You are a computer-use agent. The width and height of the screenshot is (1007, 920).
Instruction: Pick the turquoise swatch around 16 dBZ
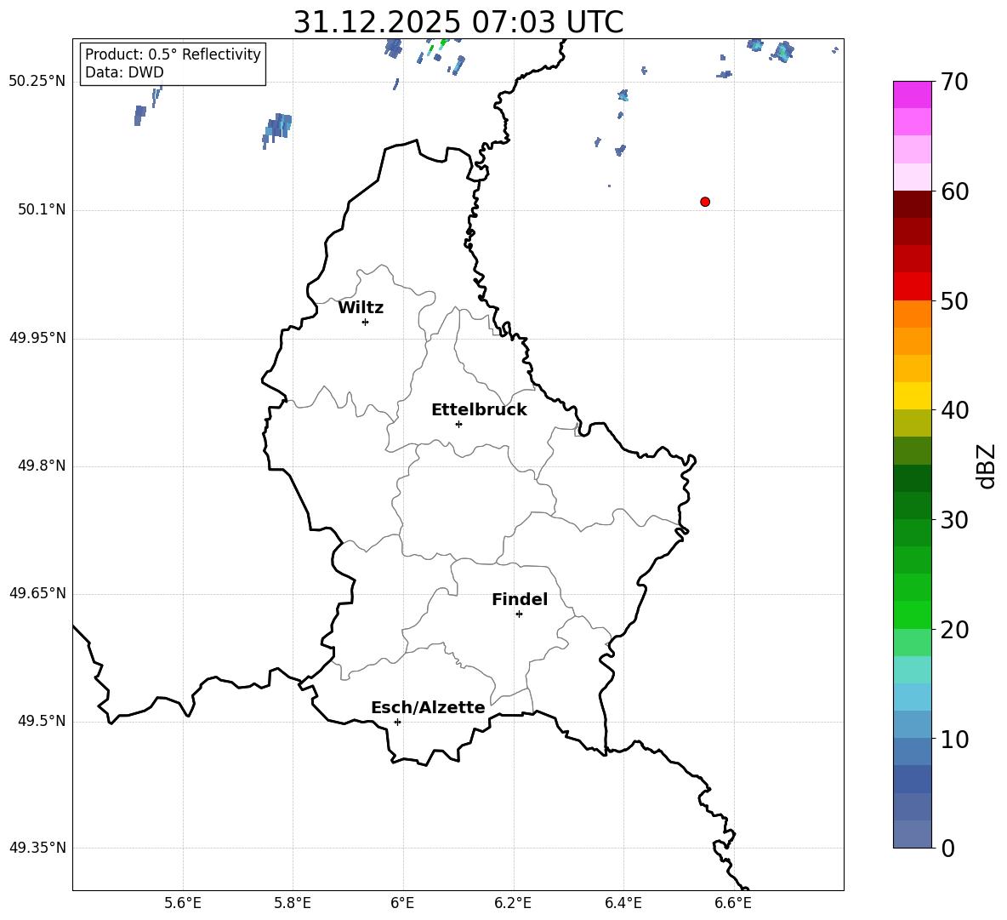click(x=913, y=670)
